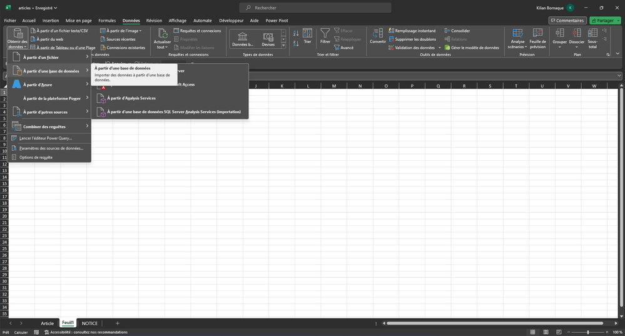Select the Données boursières data type
The height and width of the screenshot is (336, 625).
[x=242, y=39]
